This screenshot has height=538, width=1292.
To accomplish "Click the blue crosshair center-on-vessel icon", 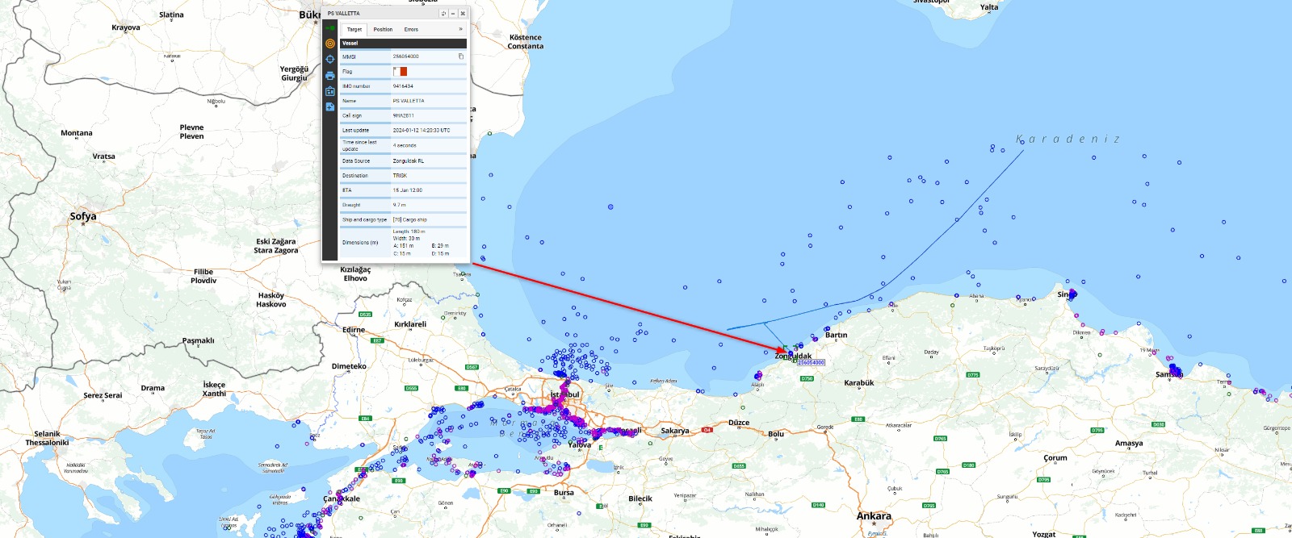I will coord(329,59).
